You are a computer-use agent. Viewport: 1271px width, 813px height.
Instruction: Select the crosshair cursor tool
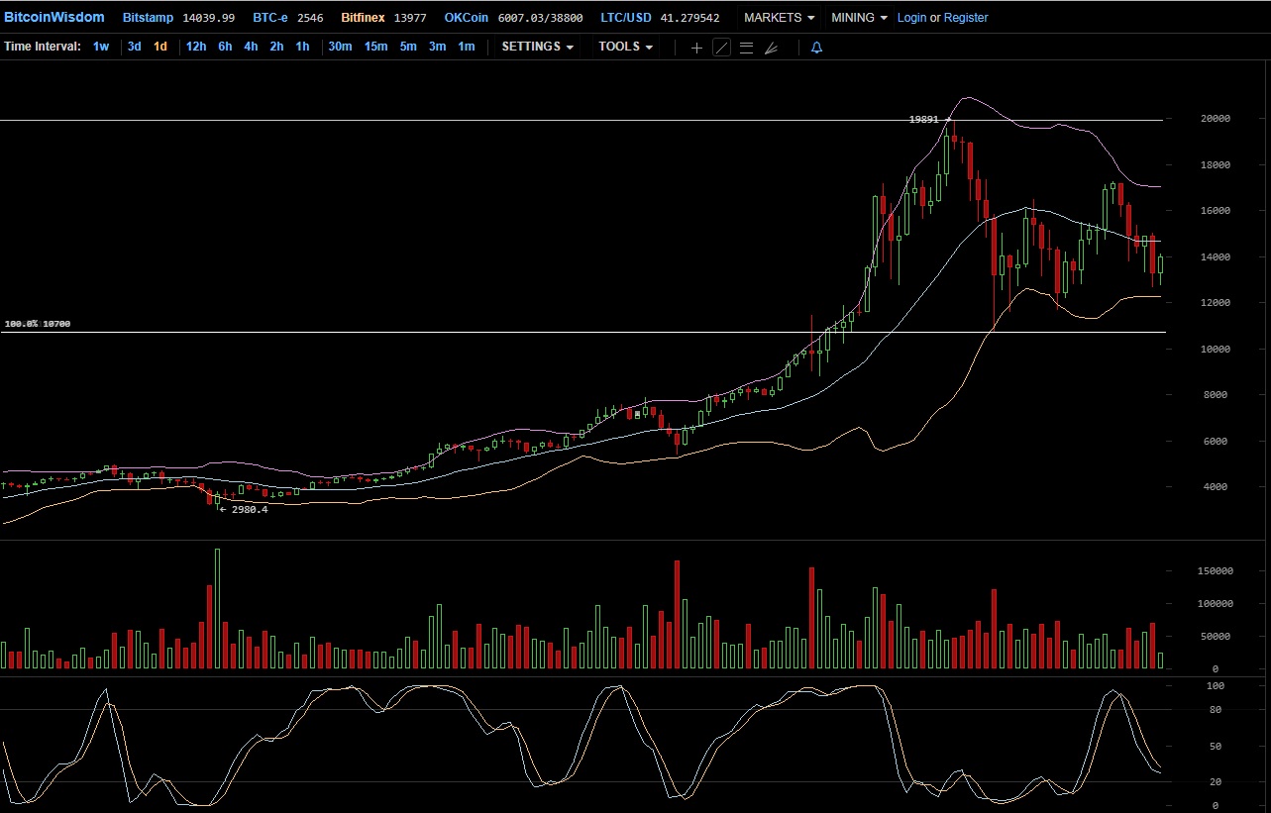[696, 48]
